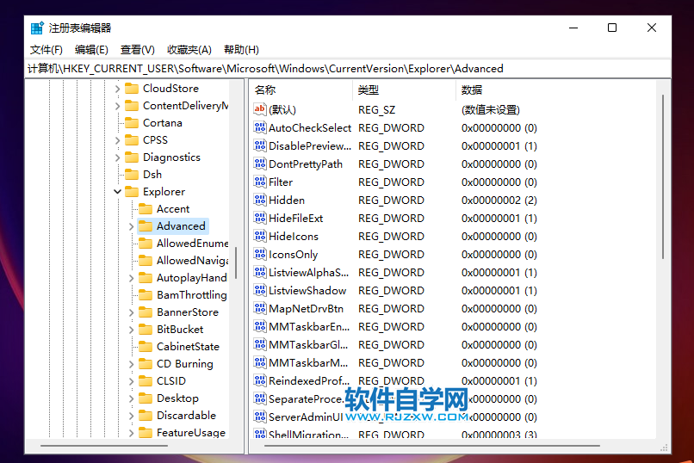Expand the CLSID tree node
Screen dimensions: 694x463
(x=131, y=381)
